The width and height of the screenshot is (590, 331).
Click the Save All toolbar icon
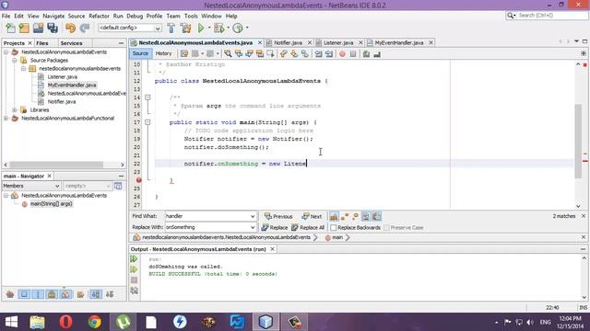pyautogui.click(x=53, y=28)
